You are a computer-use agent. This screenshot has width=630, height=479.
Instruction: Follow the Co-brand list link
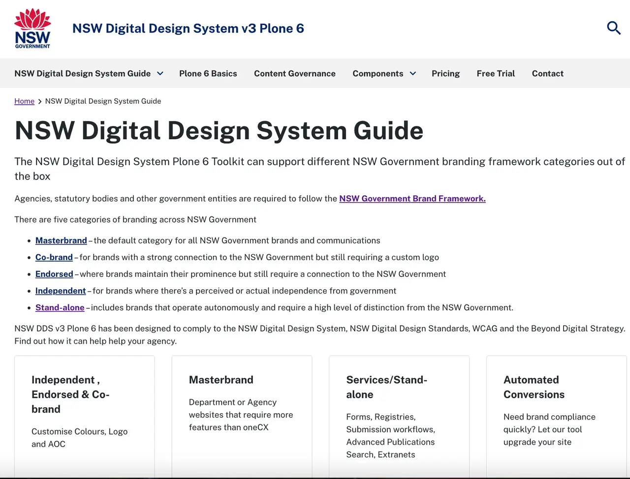pos(54,257)
